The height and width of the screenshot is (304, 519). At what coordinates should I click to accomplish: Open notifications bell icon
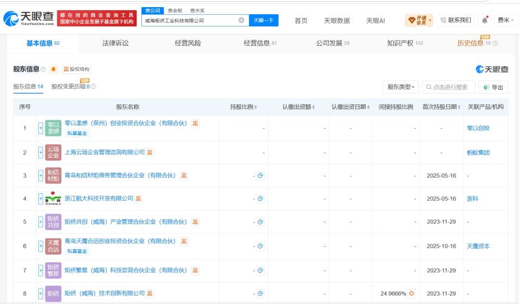pyautogui.click(x=484, y=20)
